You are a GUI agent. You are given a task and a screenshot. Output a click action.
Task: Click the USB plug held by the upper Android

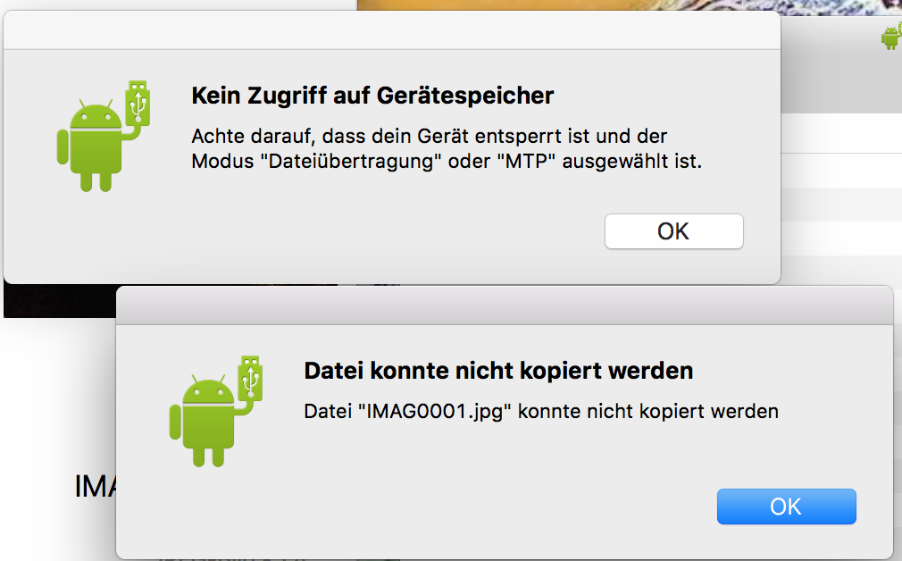point(138,103)
